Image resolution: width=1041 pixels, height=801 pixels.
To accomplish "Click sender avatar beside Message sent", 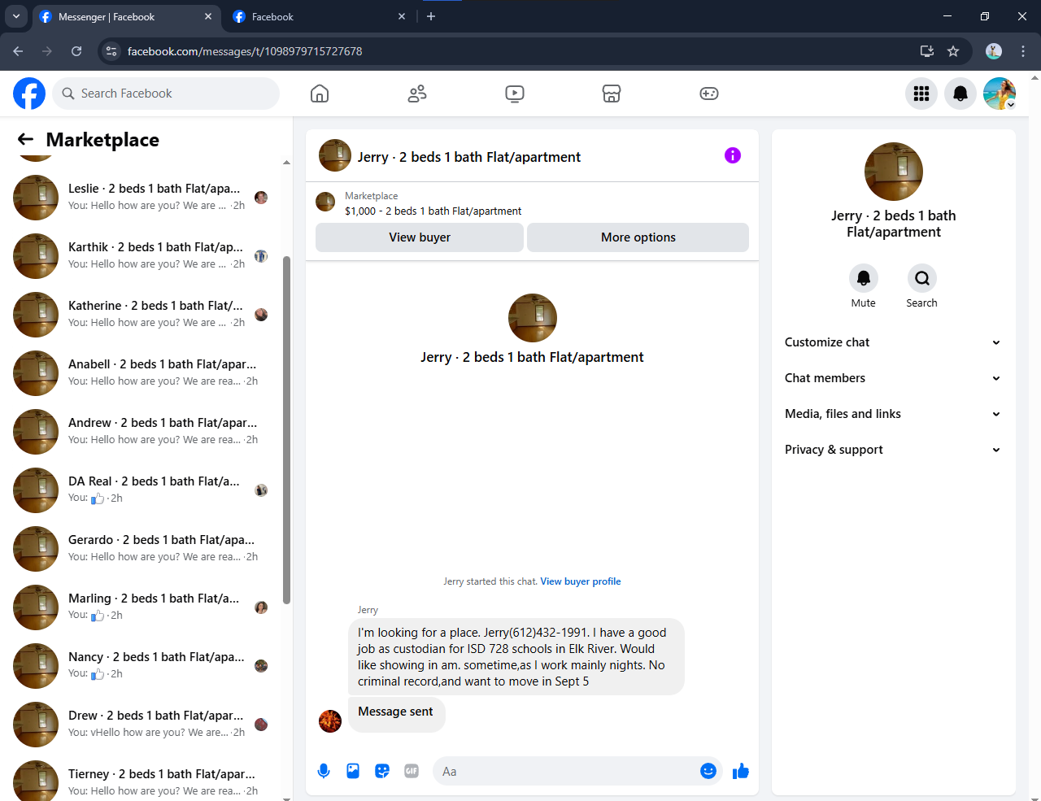I will pyautogui.click(x=330, y=721).
